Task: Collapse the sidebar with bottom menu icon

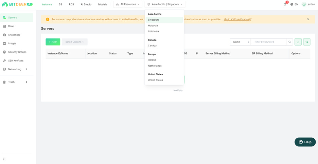Action: 4,159
